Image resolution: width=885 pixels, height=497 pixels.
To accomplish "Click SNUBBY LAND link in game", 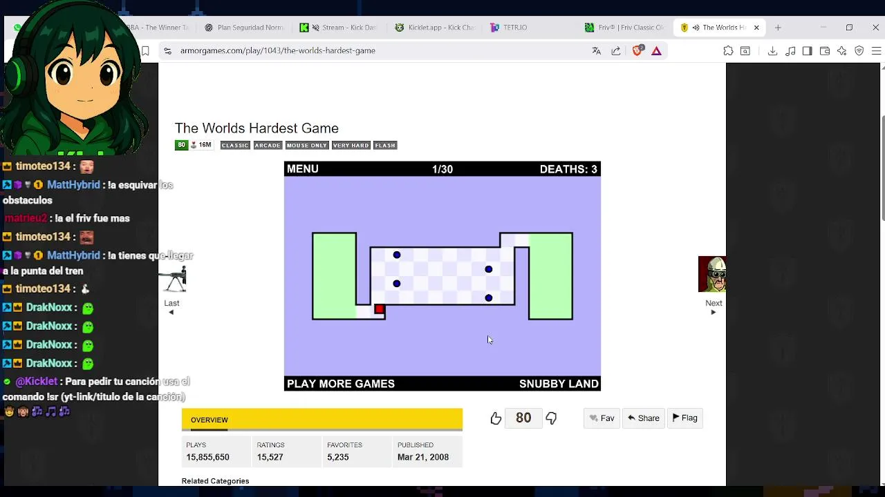I will point(559,384).
